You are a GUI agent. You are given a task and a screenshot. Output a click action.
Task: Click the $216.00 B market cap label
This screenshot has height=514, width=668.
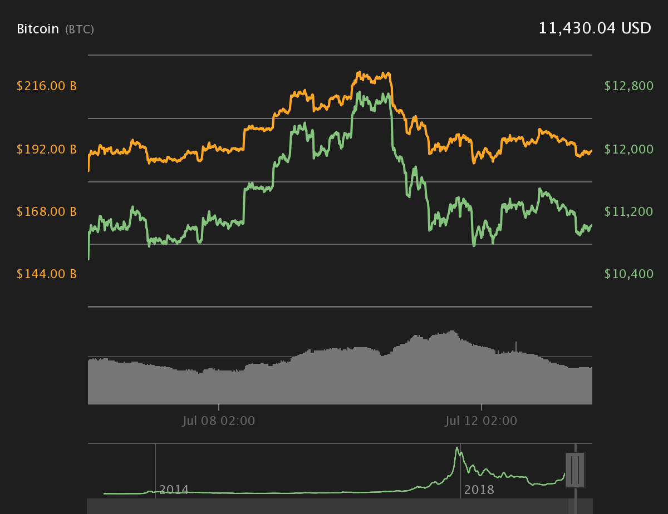click(47, 86)
